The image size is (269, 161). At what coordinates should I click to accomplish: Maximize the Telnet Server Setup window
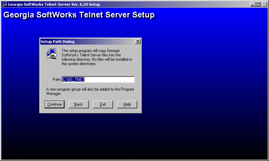point(258,4)
